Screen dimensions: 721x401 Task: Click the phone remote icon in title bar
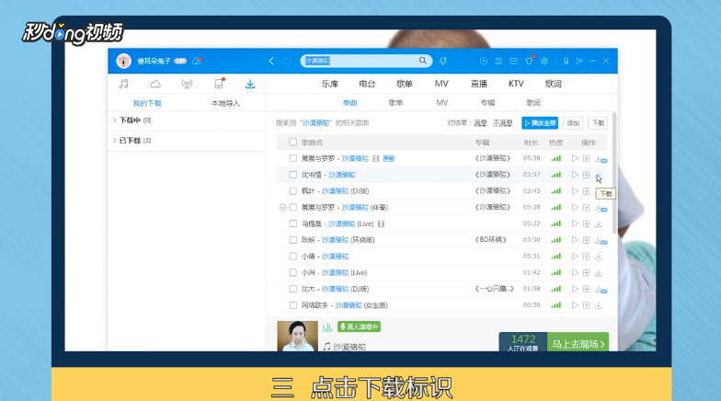pos(566,61)
